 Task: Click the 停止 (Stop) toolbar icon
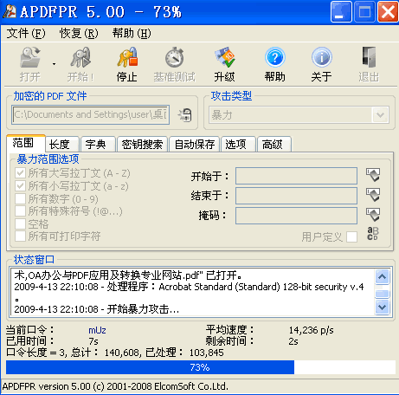pos(127,57)
